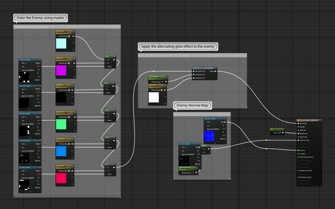335x209 pixels.
Task: Click the Specular input pin
Action: click(299, 130)
